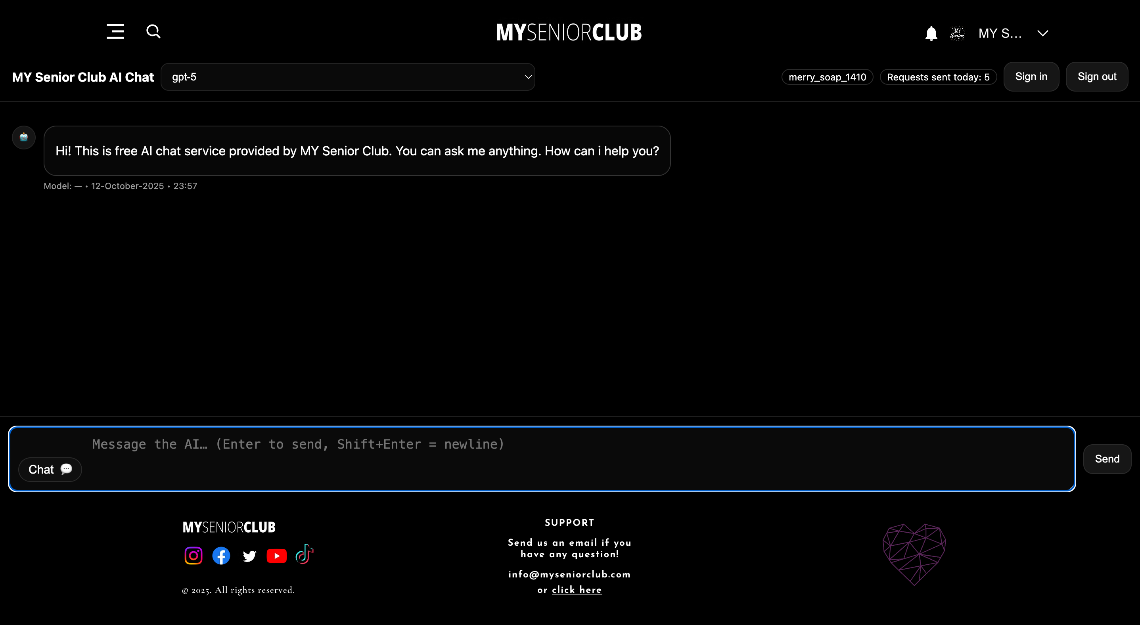This screenshot has width=1140, height=625.
Task: Open the YouTube icon in footer
Action: (277, 556)
